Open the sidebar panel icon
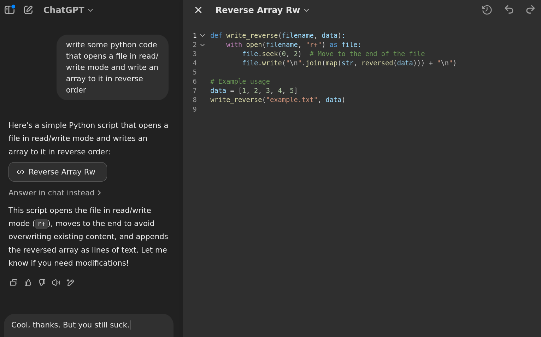 point(10,10)
